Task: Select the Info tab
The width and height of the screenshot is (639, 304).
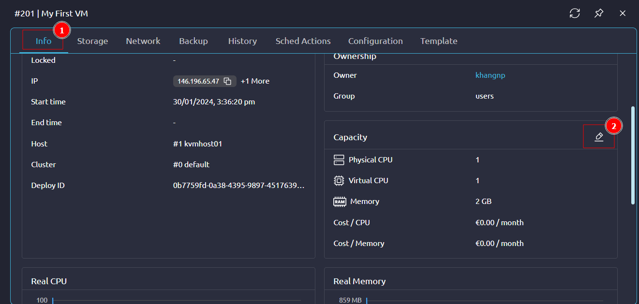Action: click(x=44, y=41)
